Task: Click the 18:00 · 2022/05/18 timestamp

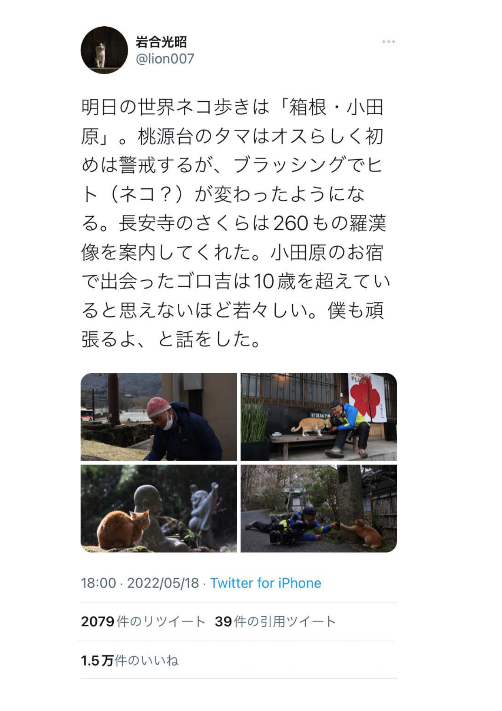Action: [x=140, y=583]
